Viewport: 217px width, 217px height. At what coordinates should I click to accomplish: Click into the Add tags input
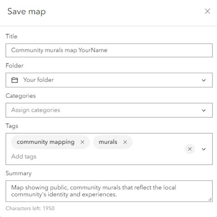tap(24, 157)
